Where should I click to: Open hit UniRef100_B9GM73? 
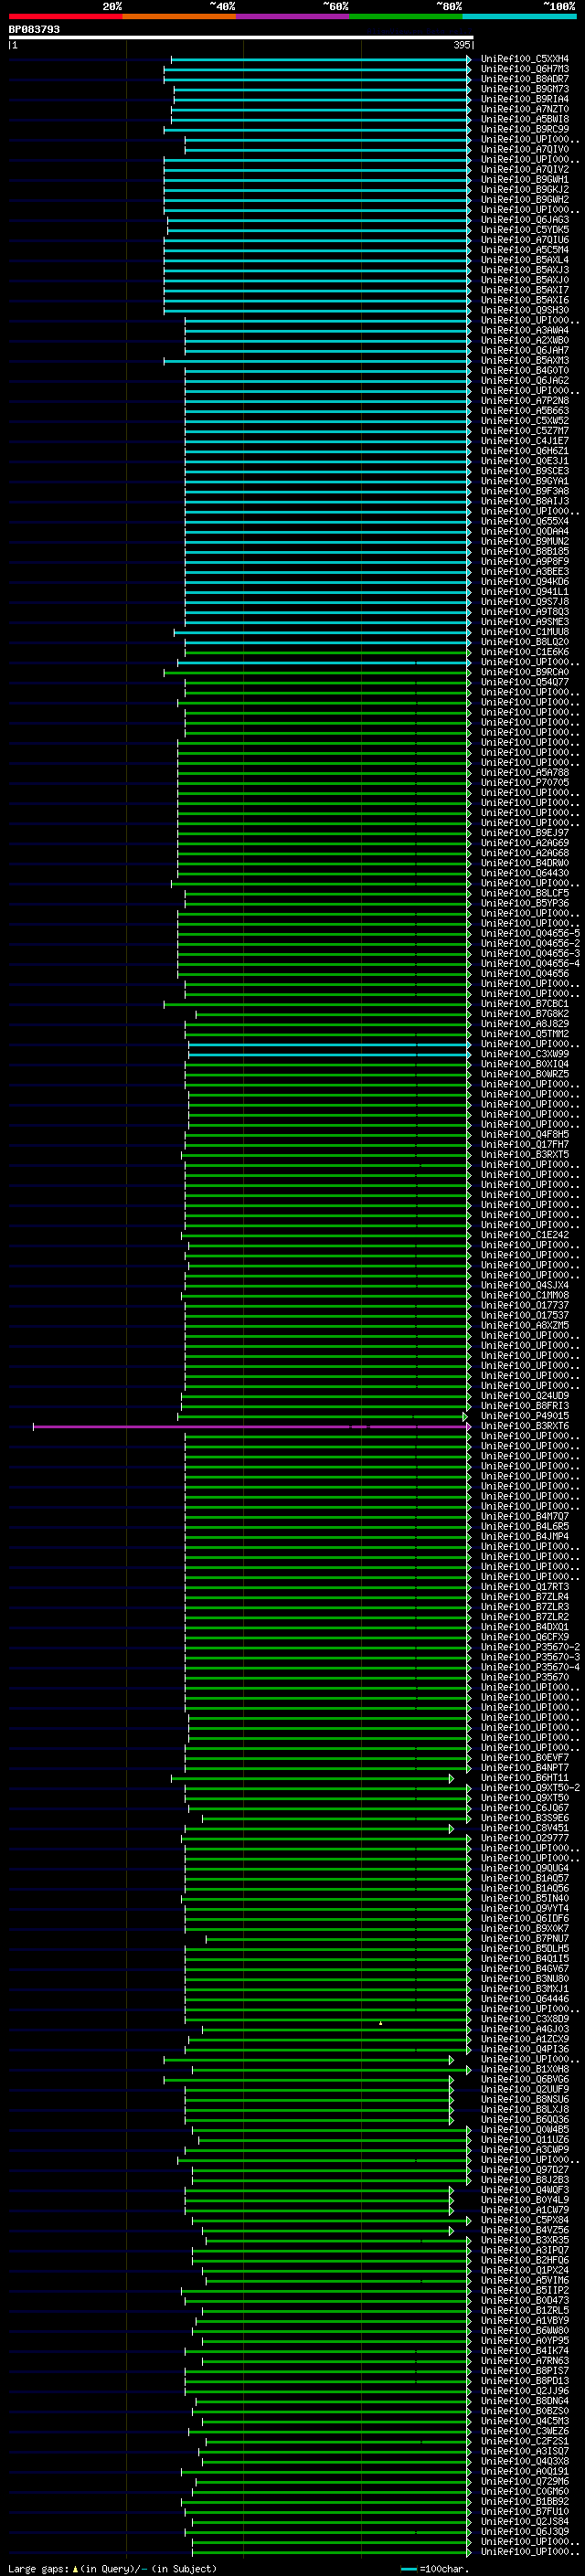[525, 89]
